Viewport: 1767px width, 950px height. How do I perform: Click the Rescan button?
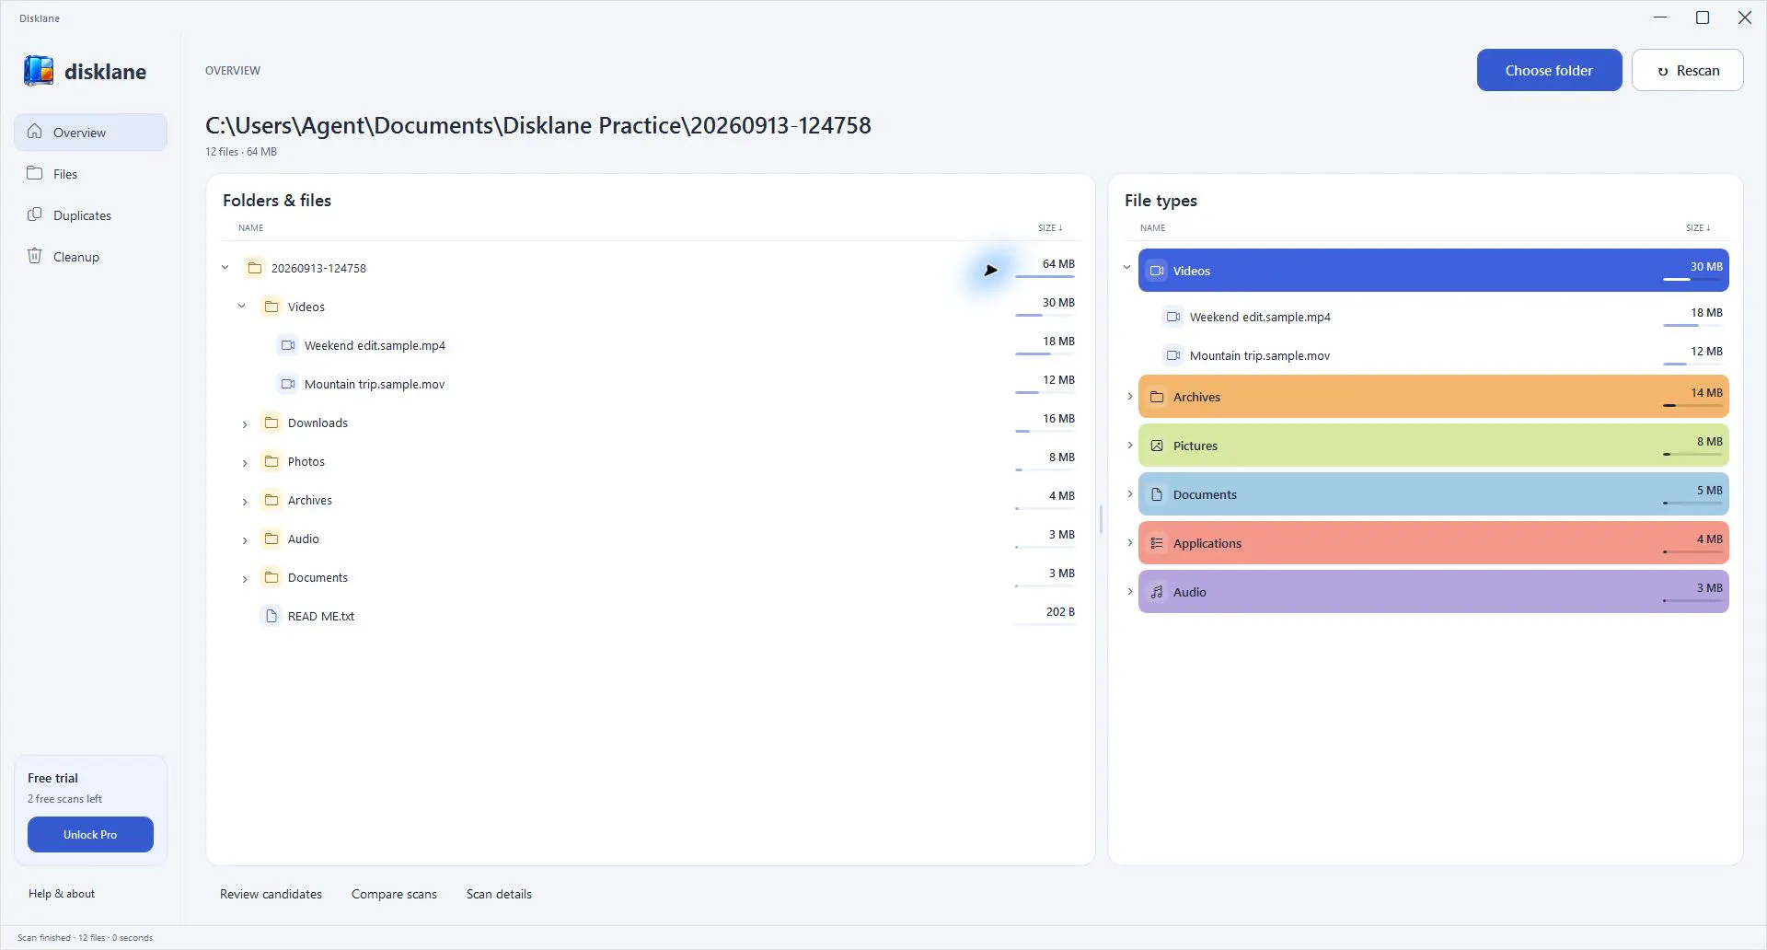pos(1687,70)
